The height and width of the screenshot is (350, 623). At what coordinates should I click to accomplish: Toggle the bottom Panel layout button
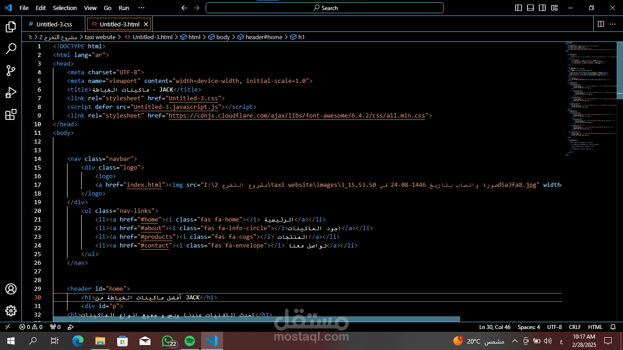click(530, 8)
